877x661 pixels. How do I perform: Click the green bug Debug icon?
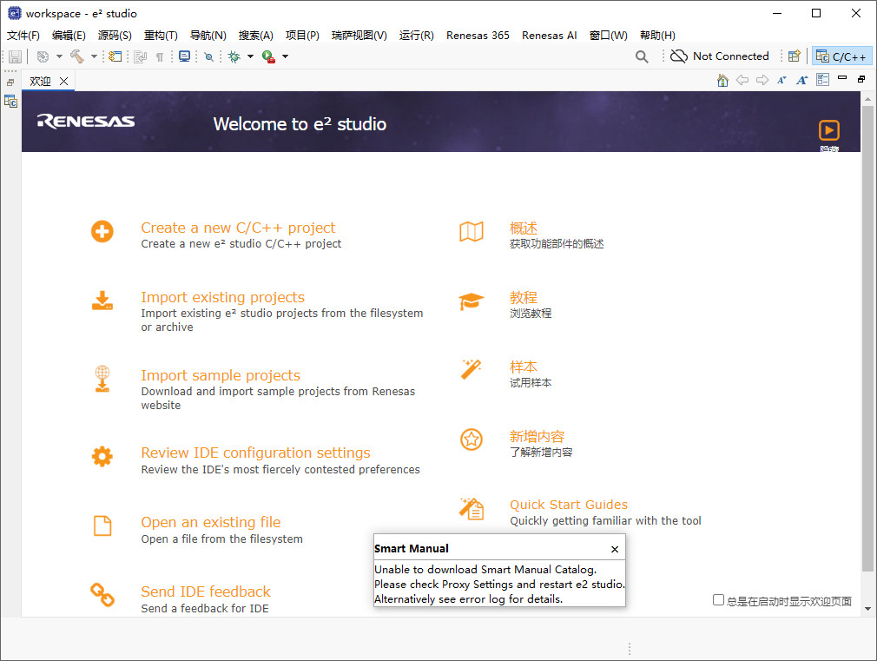pyautogui.click(x=234, y=56)
